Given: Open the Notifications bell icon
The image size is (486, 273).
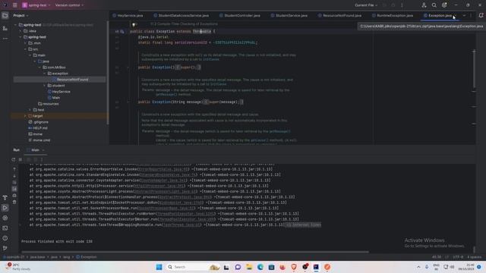Looking at the screenshot, I should pyautogui.click(x=481, y=15).
